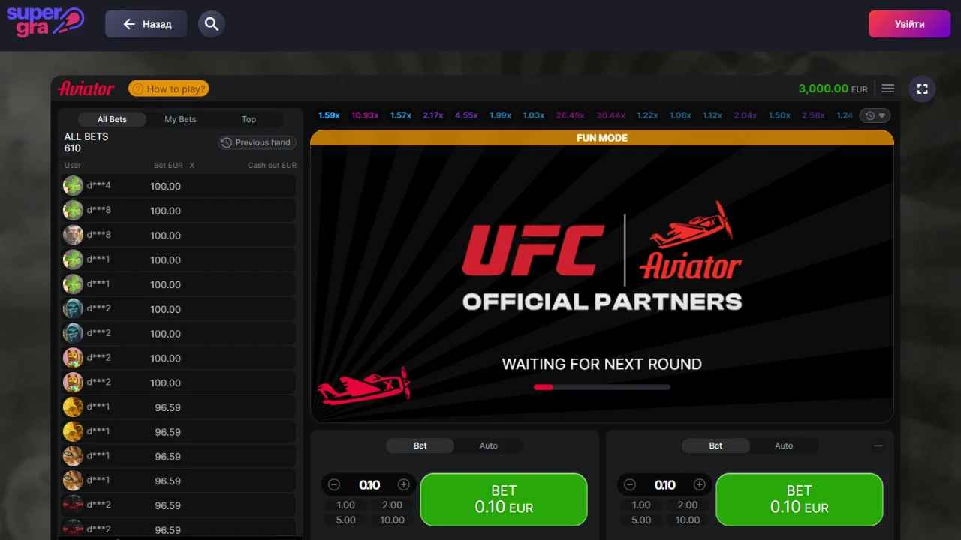961x540 pixels.
Task: Open the 1.50x round result
Action: coord(779,115)
